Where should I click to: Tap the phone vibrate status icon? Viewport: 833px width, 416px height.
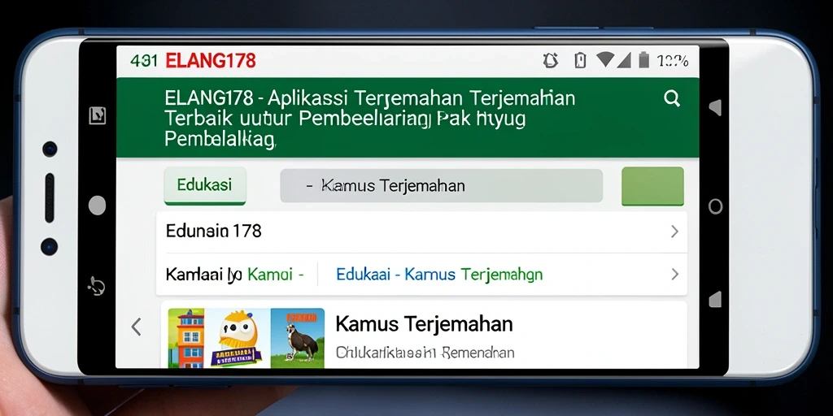click(580, 60)
